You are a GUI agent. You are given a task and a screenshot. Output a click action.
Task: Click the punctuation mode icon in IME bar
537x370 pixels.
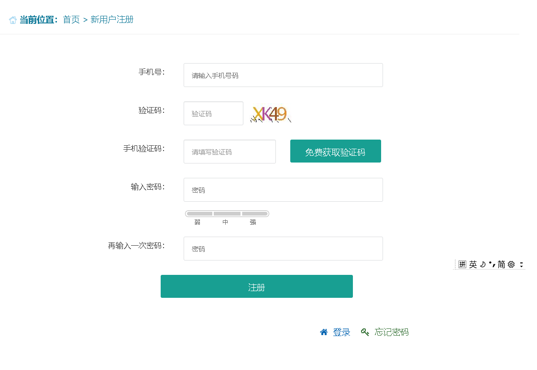point(492,264)
